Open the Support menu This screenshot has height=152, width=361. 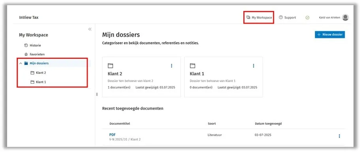click(287, 17)
